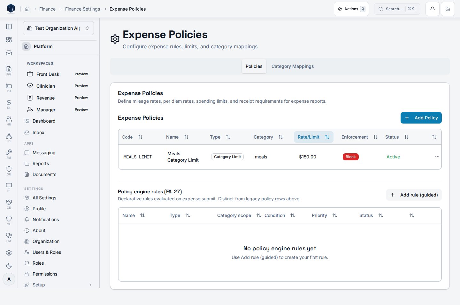Open the CE handshake module icon

click(9, 204)
